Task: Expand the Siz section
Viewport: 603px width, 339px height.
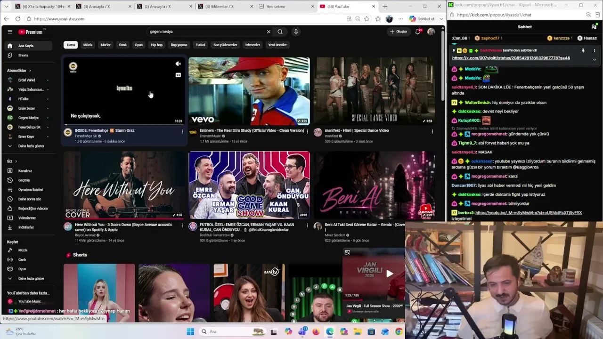Action: point(11,161)
